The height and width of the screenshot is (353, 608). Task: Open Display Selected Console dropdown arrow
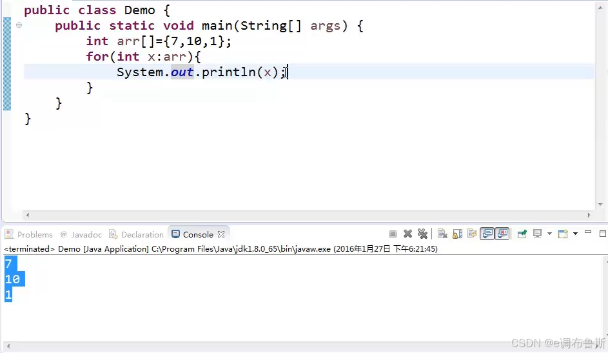tap(549, 234)
